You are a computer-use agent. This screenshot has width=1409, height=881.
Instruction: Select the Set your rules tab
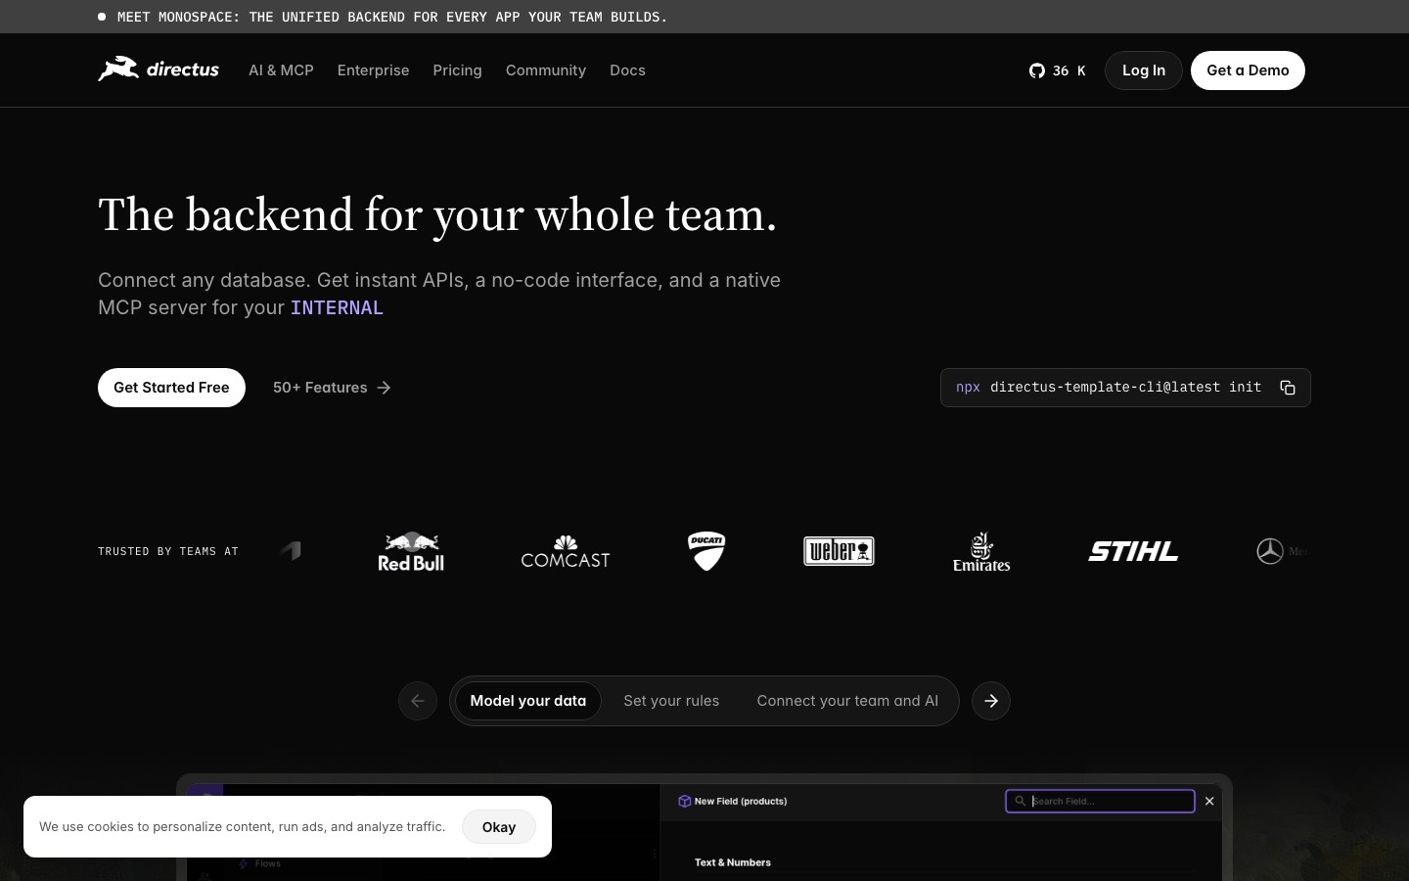[671, 701]
